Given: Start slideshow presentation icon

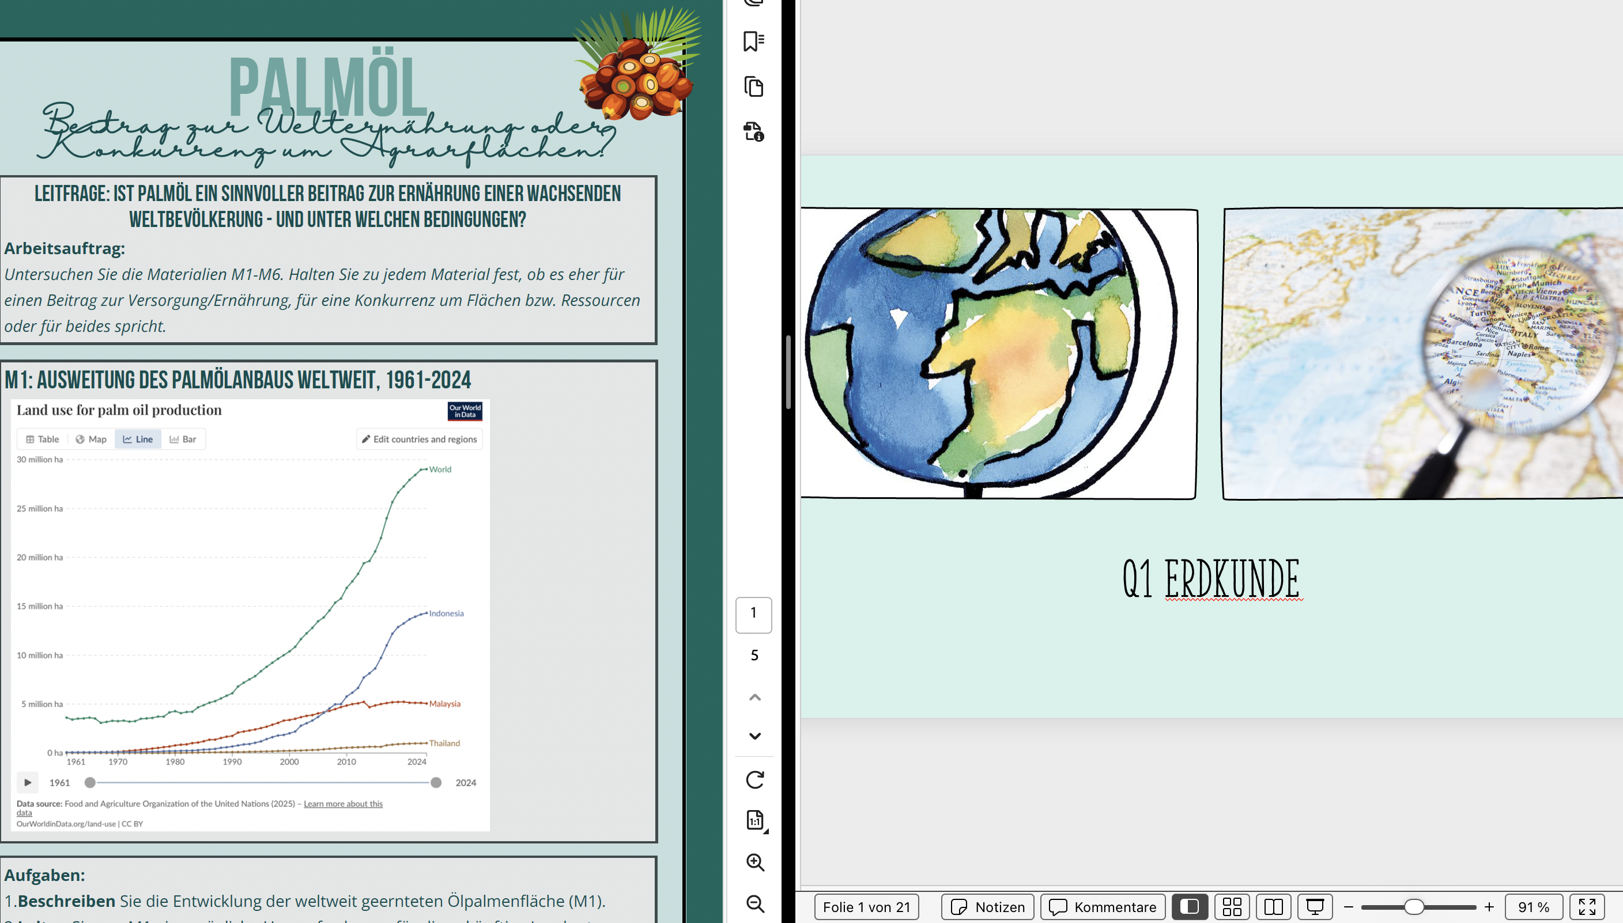Looking at the screenshot, I should (x=1315, y=906).
